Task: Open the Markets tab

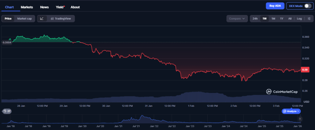Action: pos(27,7)
